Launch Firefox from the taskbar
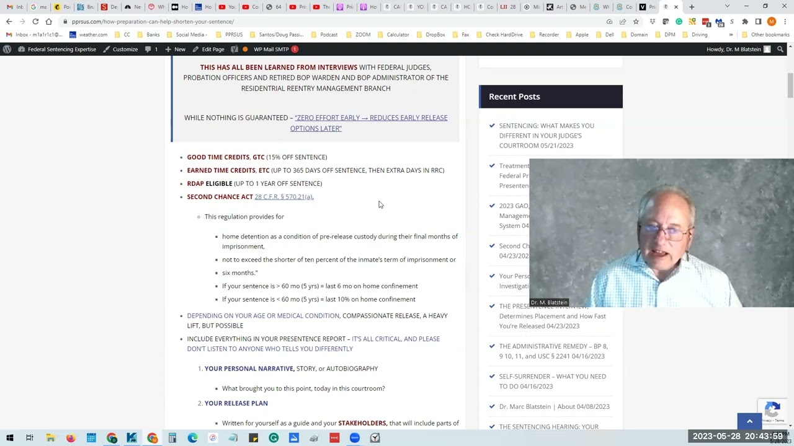 click(71, 438)
